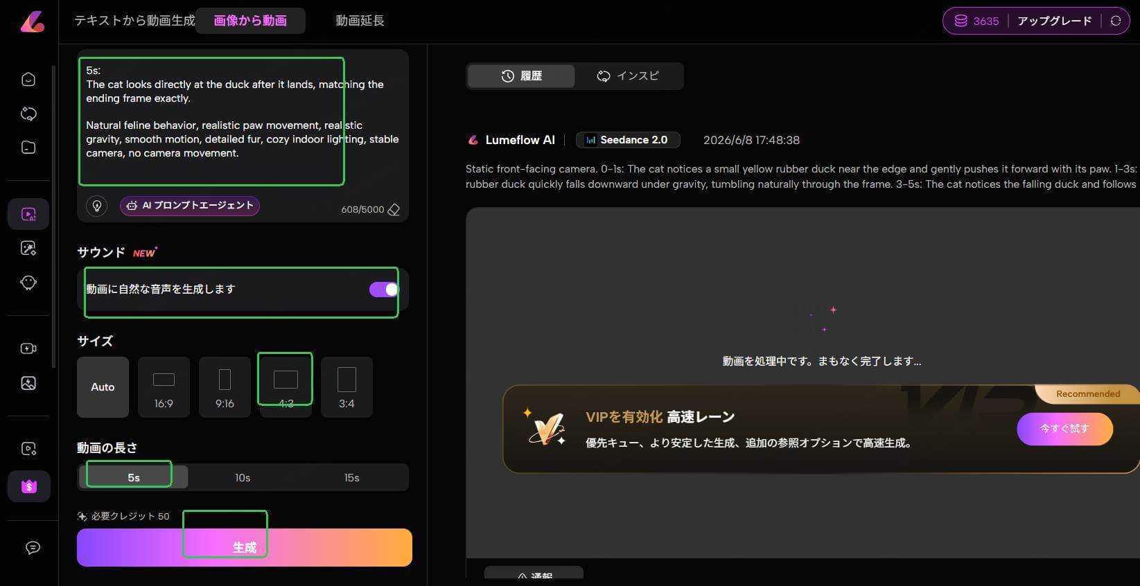Select the Auto size option
This screenshot has width=1140, height=586.
103,387
